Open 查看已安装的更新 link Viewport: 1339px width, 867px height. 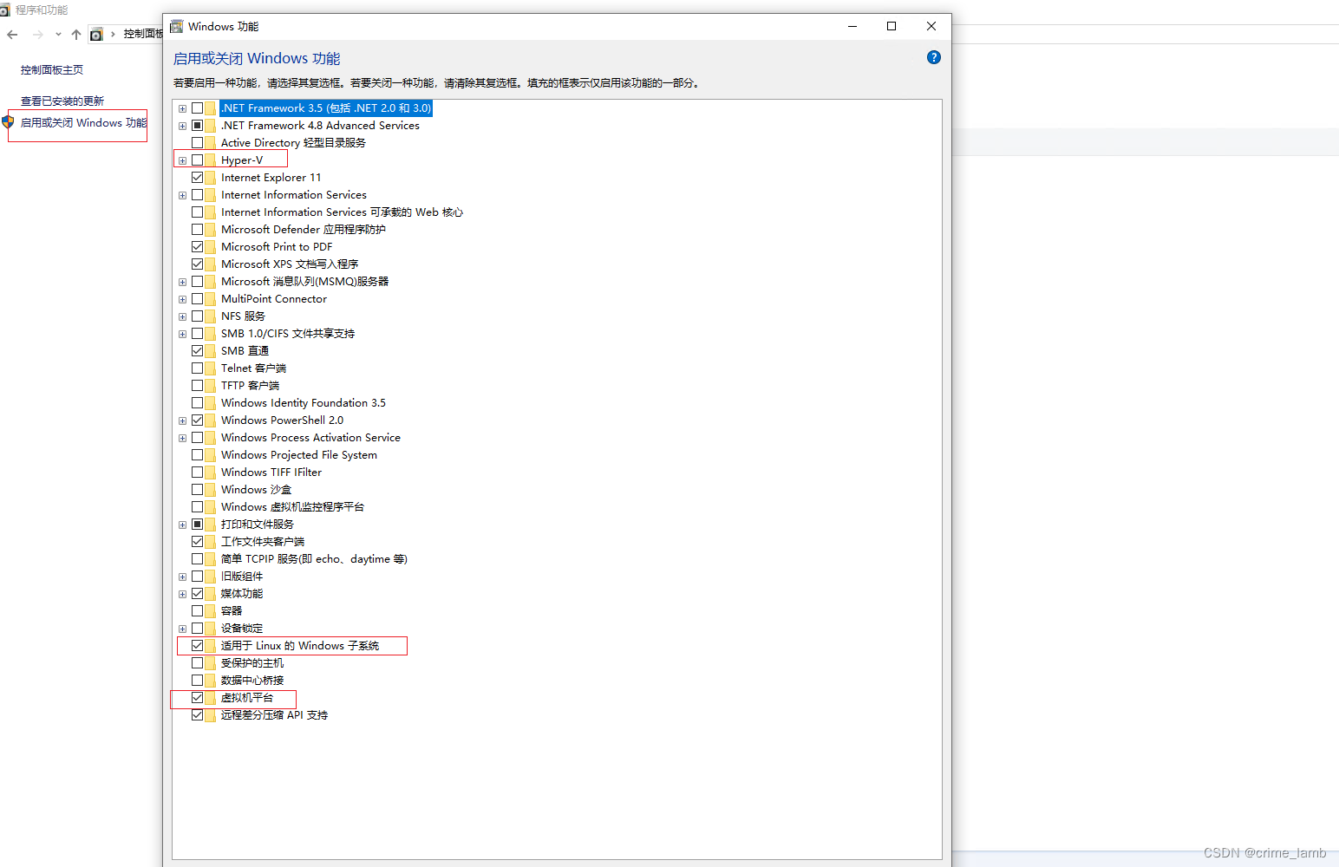62,101
